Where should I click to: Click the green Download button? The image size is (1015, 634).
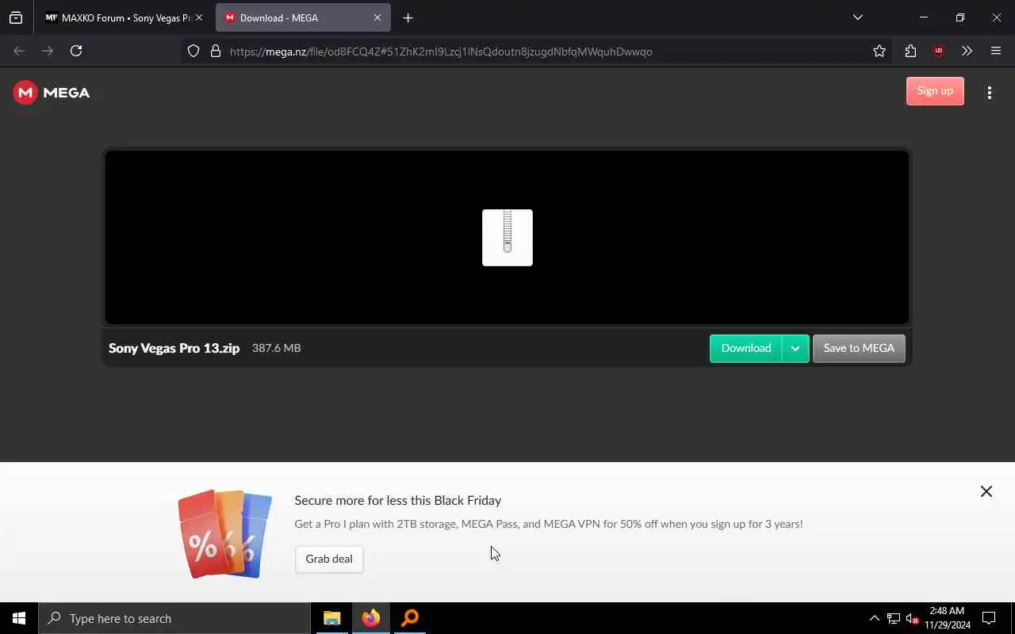745,348
